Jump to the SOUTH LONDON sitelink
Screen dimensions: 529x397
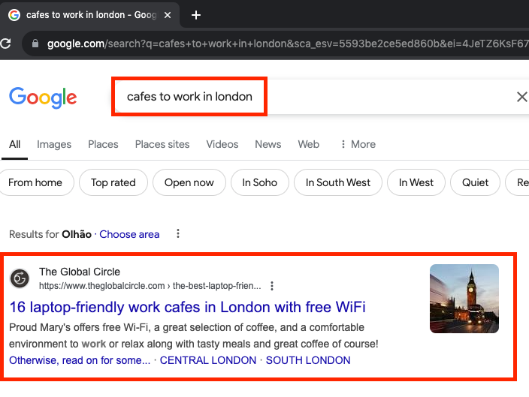point(308,360)
